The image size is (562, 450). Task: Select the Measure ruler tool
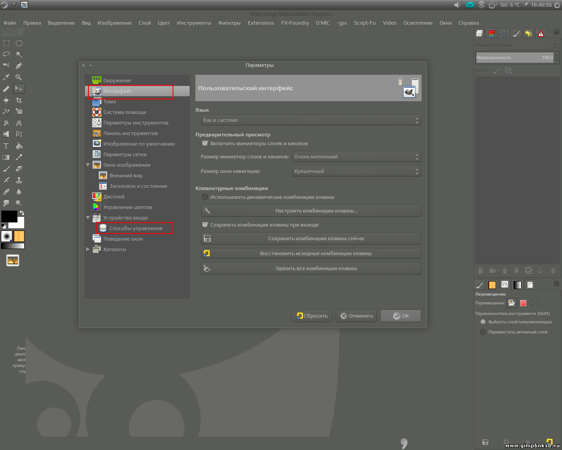click(x=6, y=88)
